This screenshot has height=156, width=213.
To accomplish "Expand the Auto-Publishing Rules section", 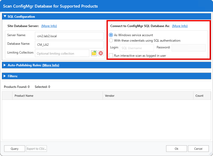I will click(x=4, y=65).
